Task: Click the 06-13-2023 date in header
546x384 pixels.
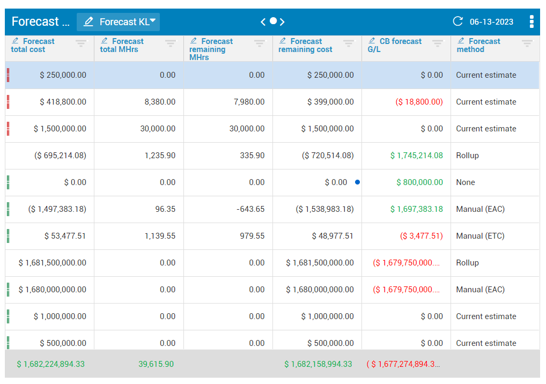Action: (491, 22)
